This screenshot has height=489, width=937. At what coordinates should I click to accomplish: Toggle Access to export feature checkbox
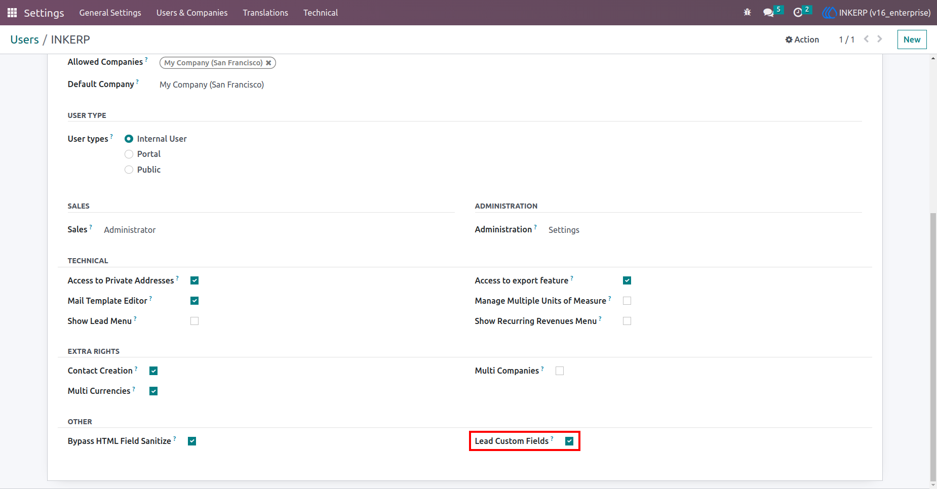point(627,280)
